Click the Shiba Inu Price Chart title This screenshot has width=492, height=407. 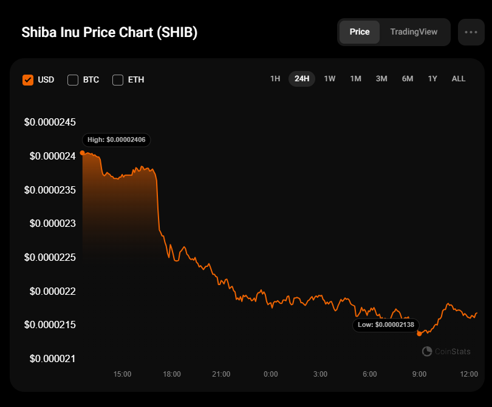[109, 32]
